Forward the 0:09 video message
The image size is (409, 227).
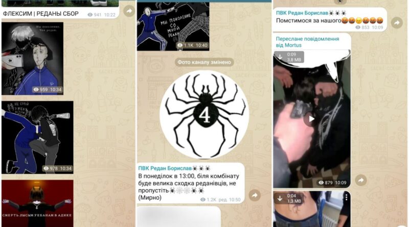[x=361, y=180]
